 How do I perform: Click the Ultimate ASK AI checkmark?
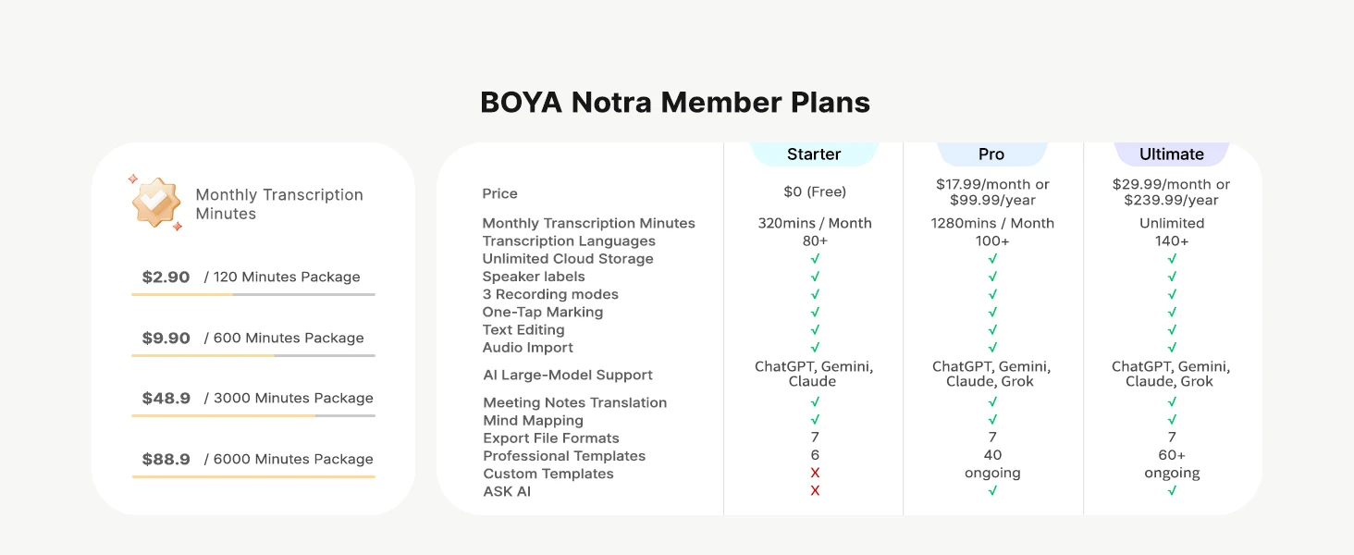1172,491
